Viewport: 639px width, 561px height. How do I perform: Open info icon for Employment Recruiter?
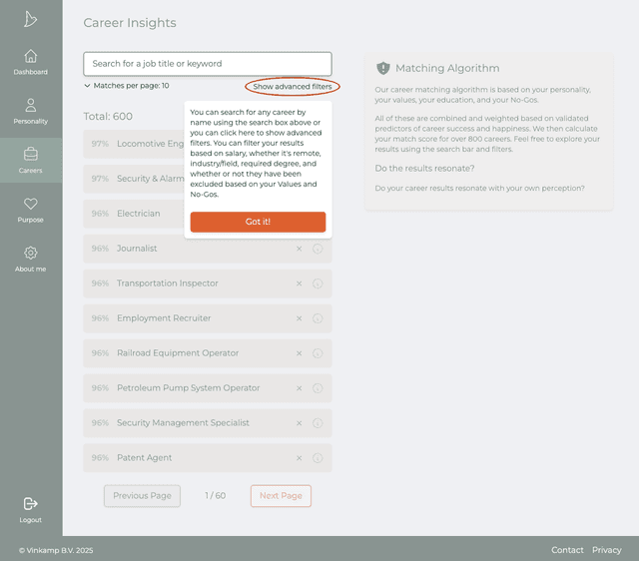[318, 318]
